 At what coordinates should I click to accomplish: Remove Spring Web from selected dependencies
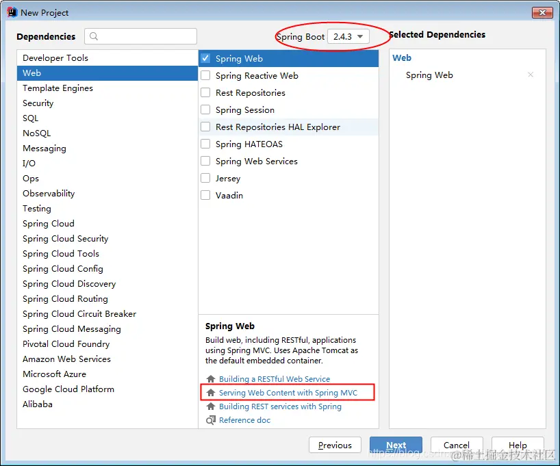tap(531, 75)
